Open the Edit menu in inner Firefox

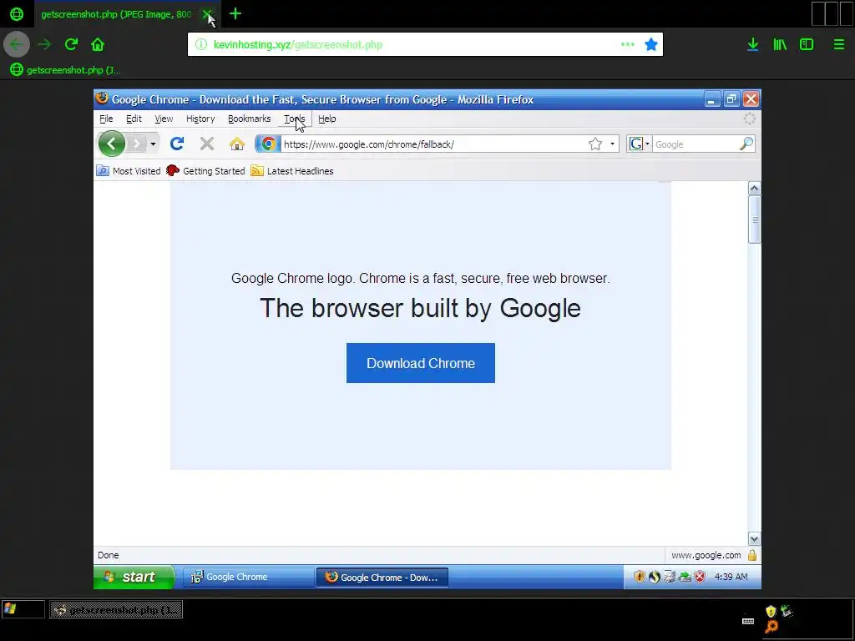coord(134,119)
